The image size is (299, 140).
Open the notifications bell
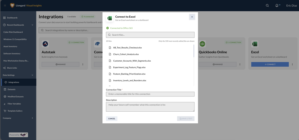pos(277,6)
